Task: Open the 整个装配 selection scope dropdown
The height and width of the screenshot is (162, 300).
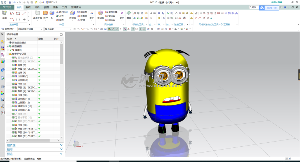Action: click(58, 29)
